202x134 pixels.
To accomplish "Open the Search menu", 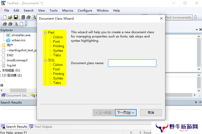I will pyautogui.click(x=29, y=11).
